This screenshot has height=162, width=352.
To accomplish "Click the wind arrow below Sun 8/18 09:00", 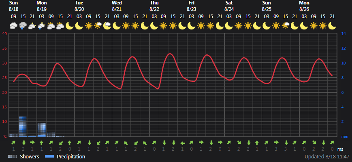I will [13, 143].
